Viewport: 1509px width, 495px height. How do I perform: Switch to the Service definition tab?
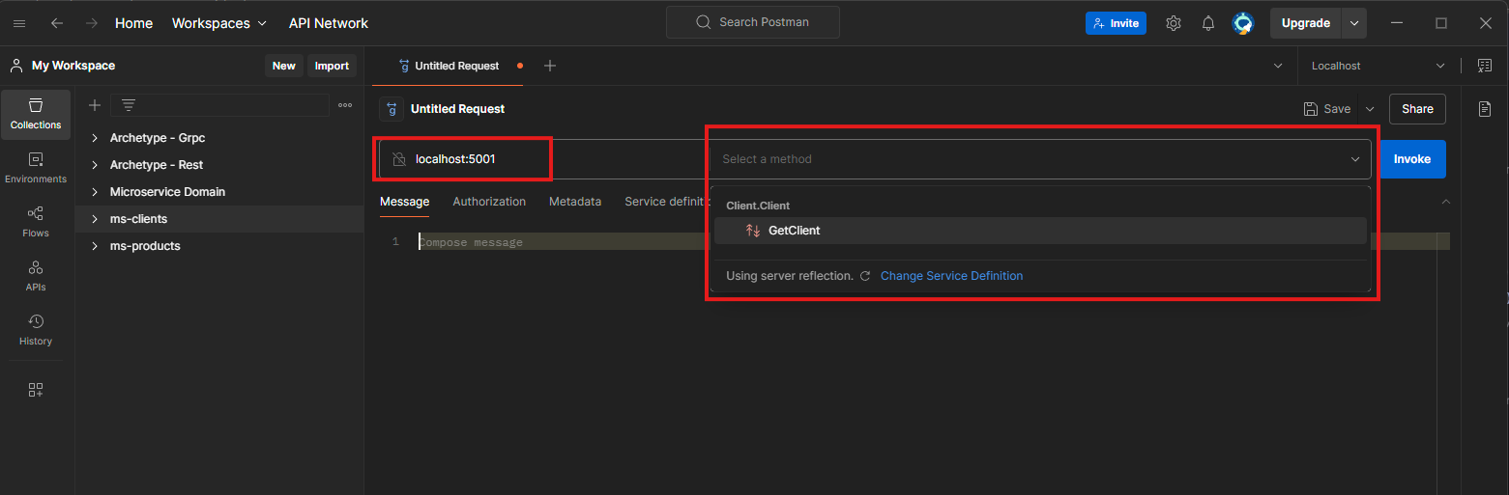pyautogui.click(x=666, y=202)
